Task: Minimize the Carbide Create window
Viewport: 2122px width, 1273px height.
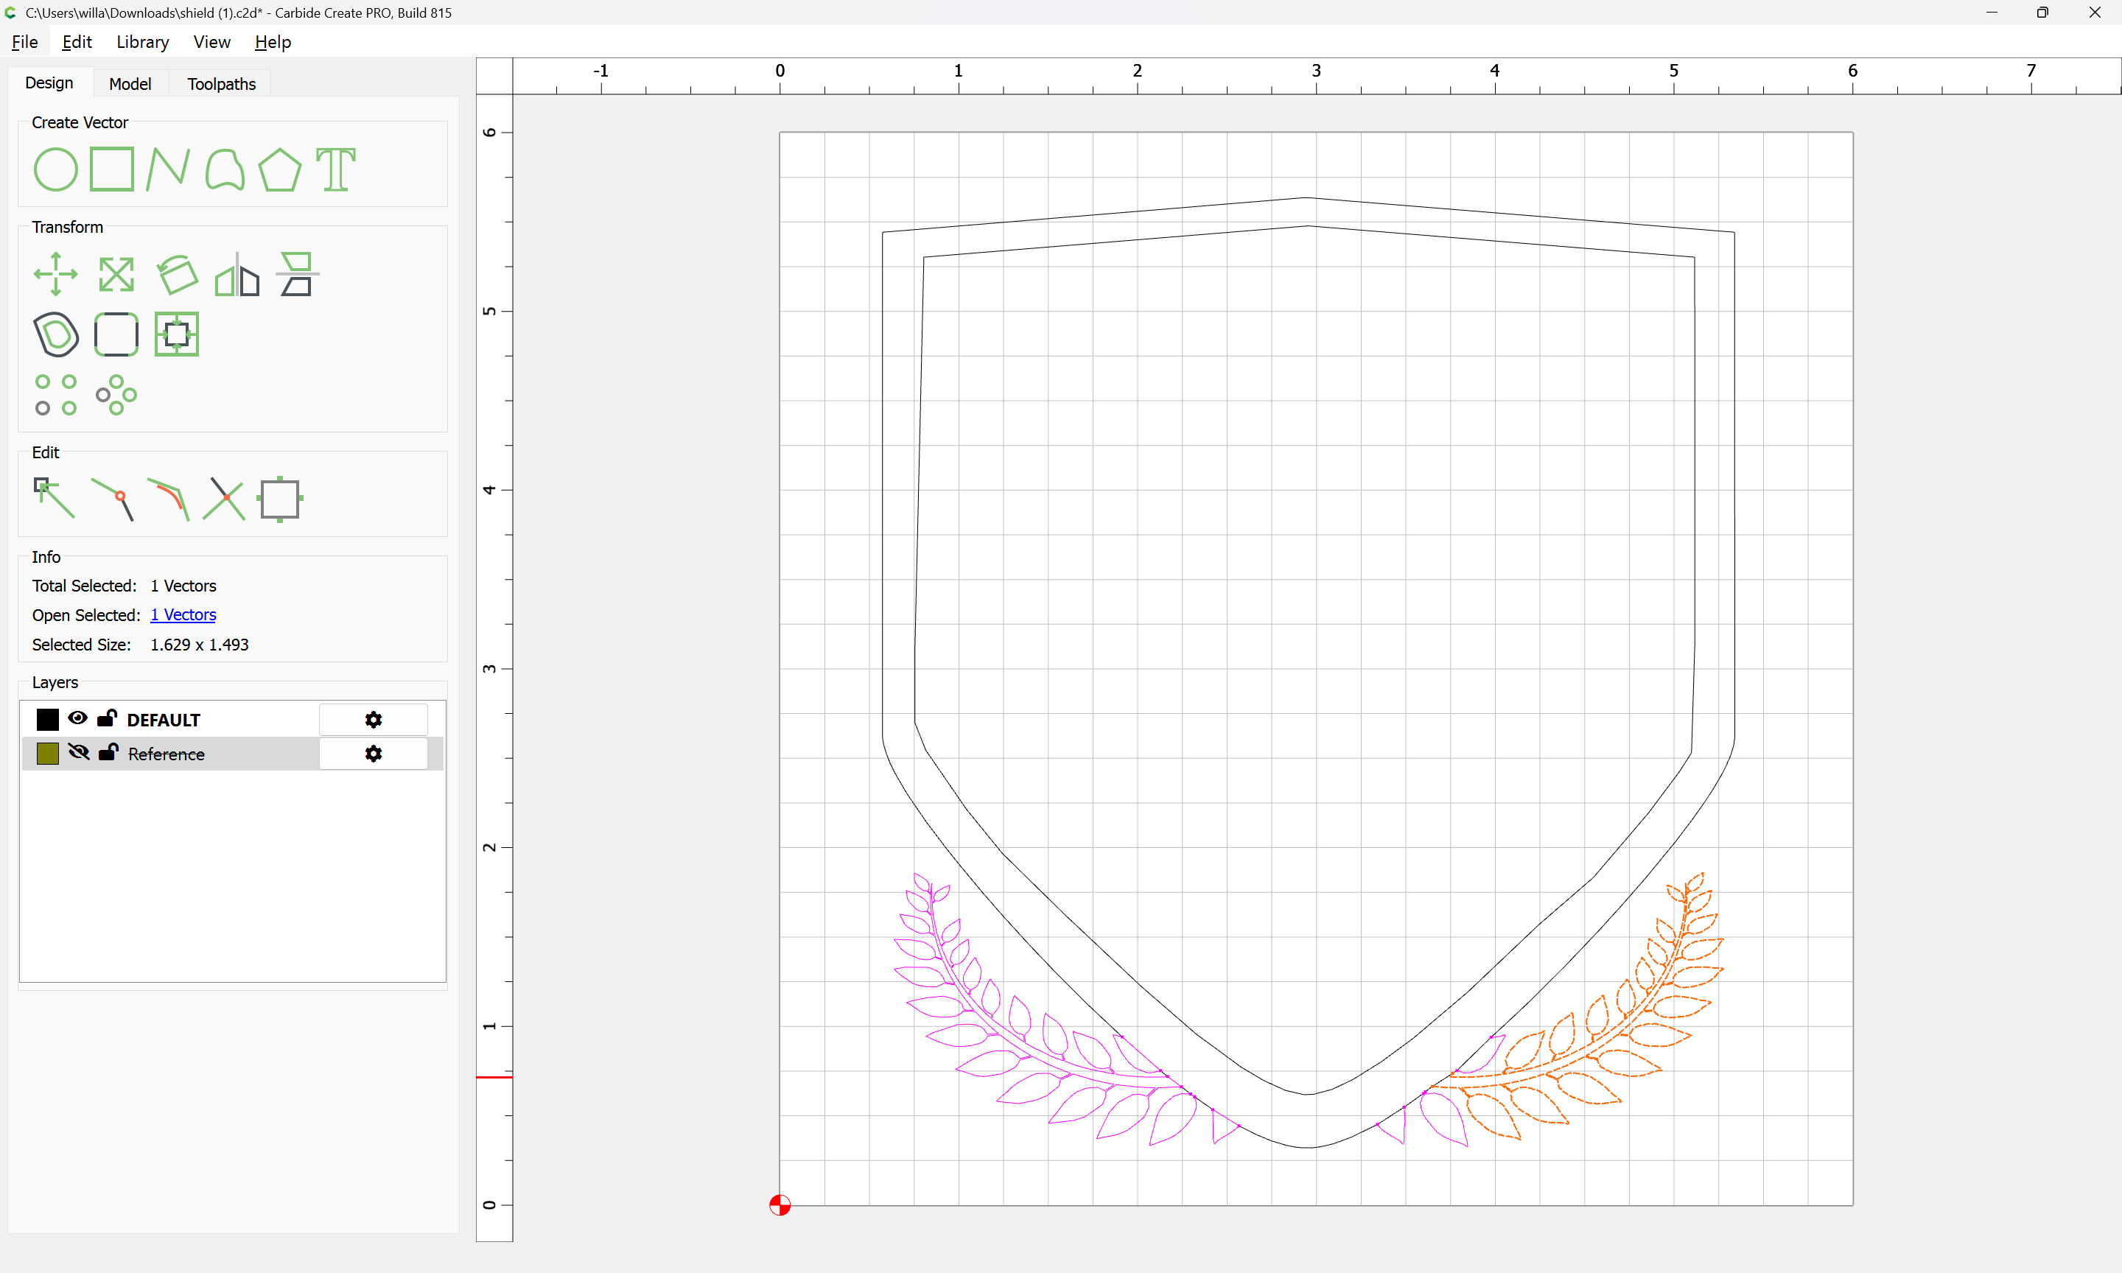Action: pos(1992,13)
